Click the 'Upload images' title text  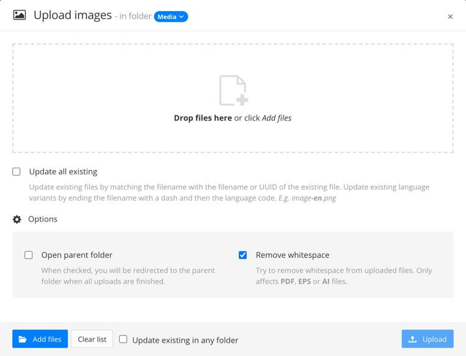(x=73, y=15)
